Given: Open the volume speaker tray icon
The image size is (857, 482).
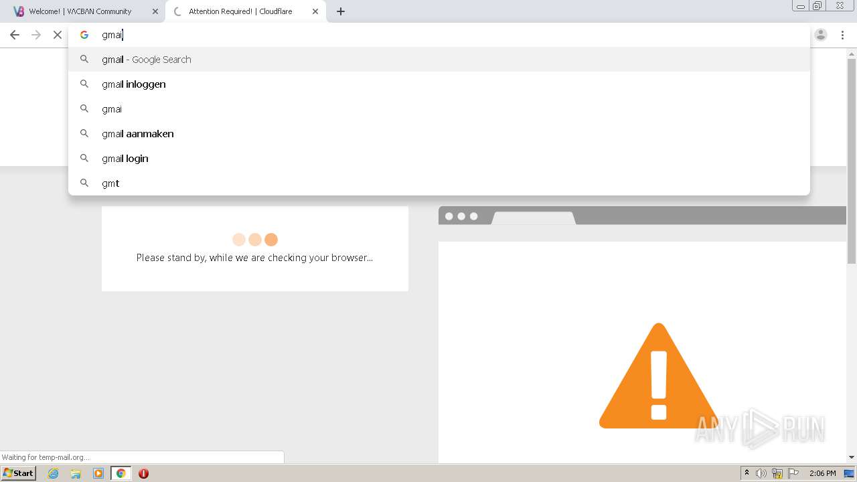Looking at the screenshot, I should point(761,473).
